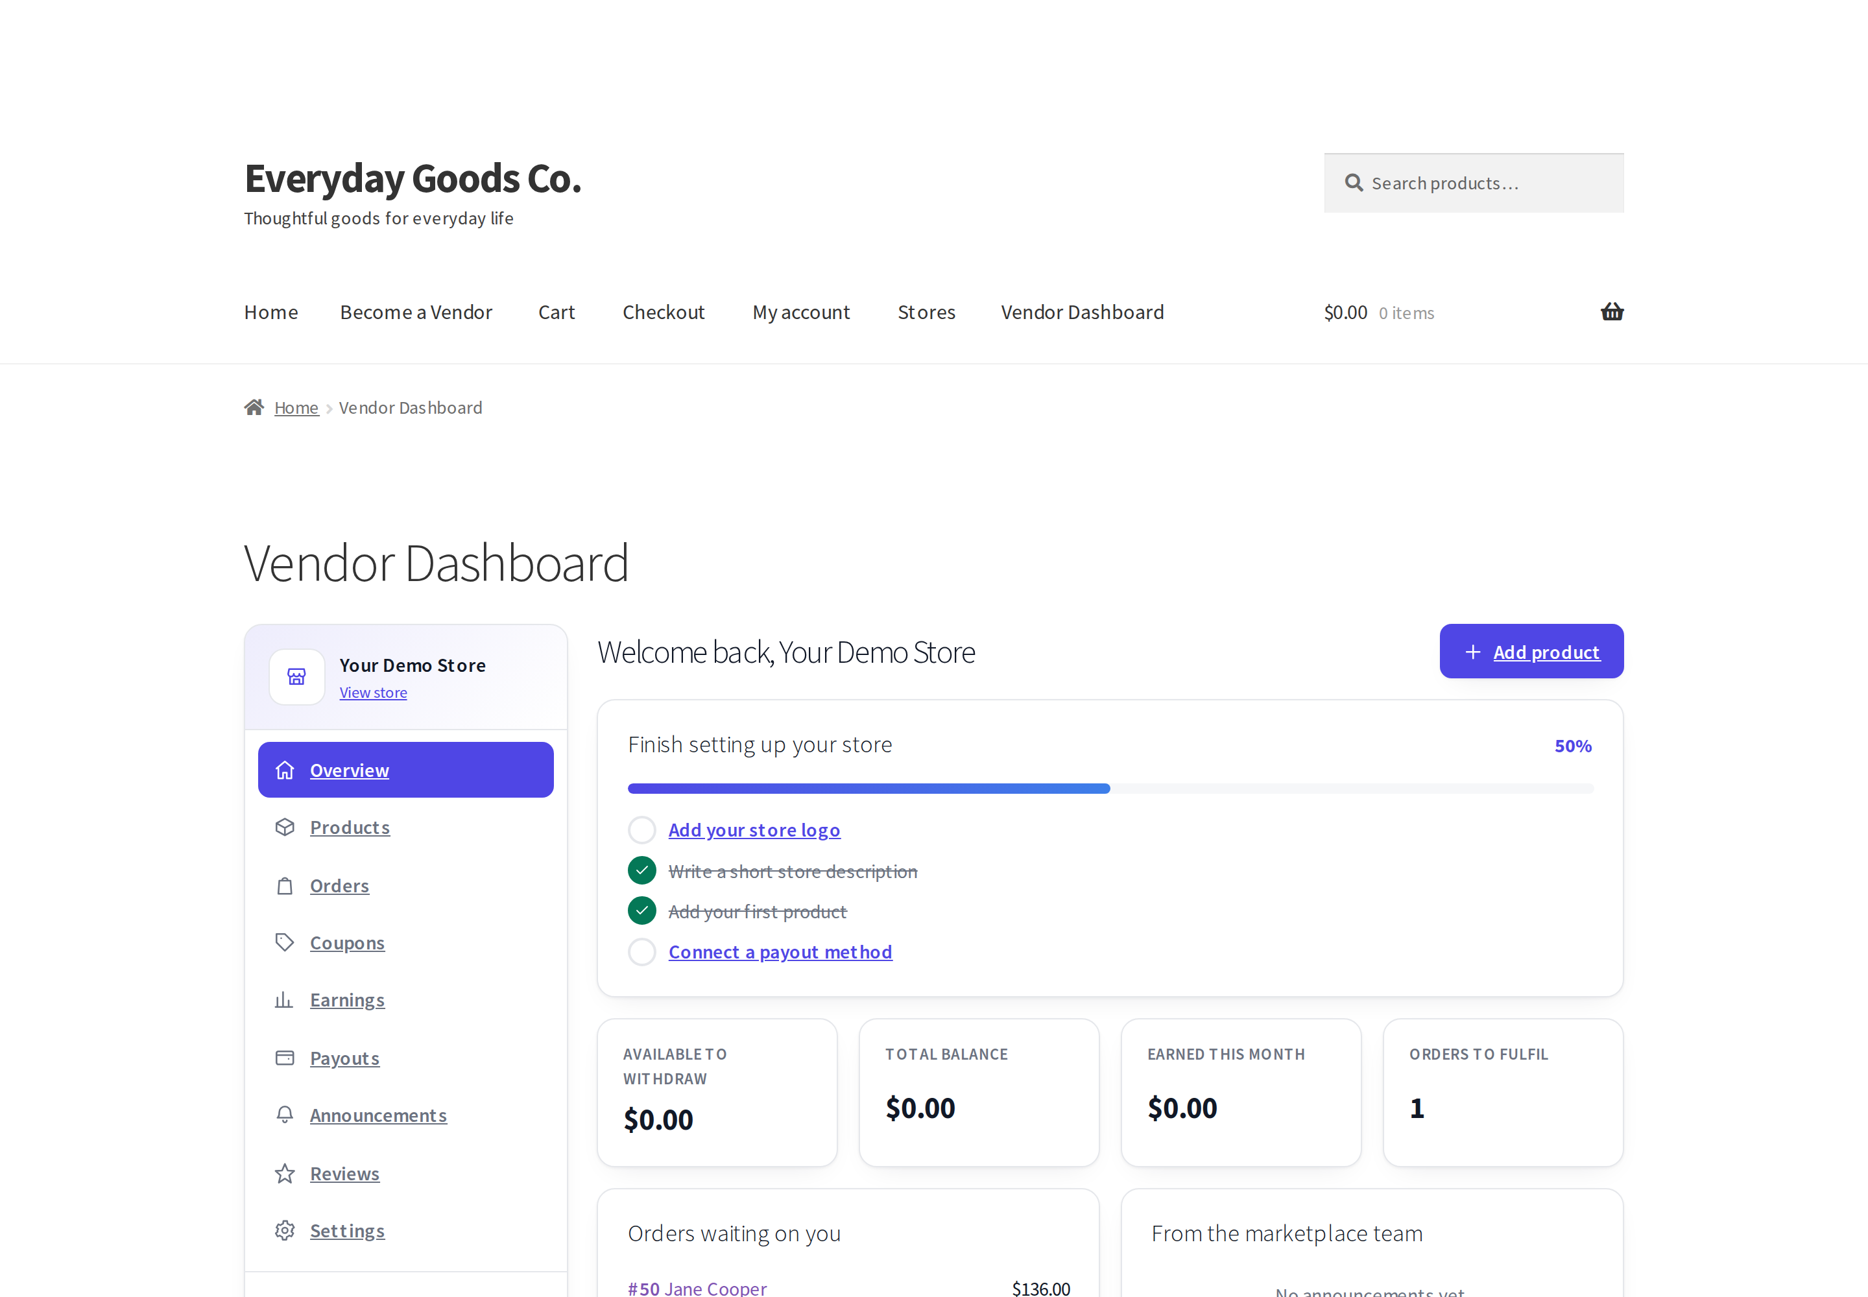This screenshot has height=1297, width=1868.
Task: Click the Add product button
Action: [x=1531, y=651]
